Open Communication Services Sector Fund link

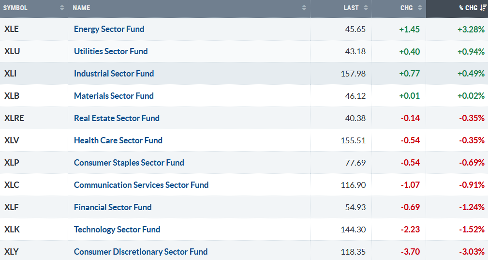pos(141,185)
